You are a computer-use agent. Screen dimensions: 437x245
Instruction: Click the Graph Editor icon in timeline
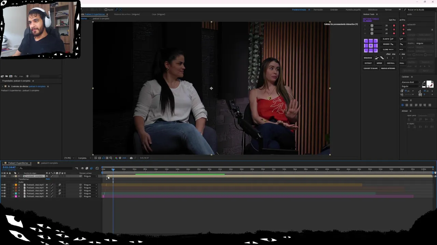(97, 168)
